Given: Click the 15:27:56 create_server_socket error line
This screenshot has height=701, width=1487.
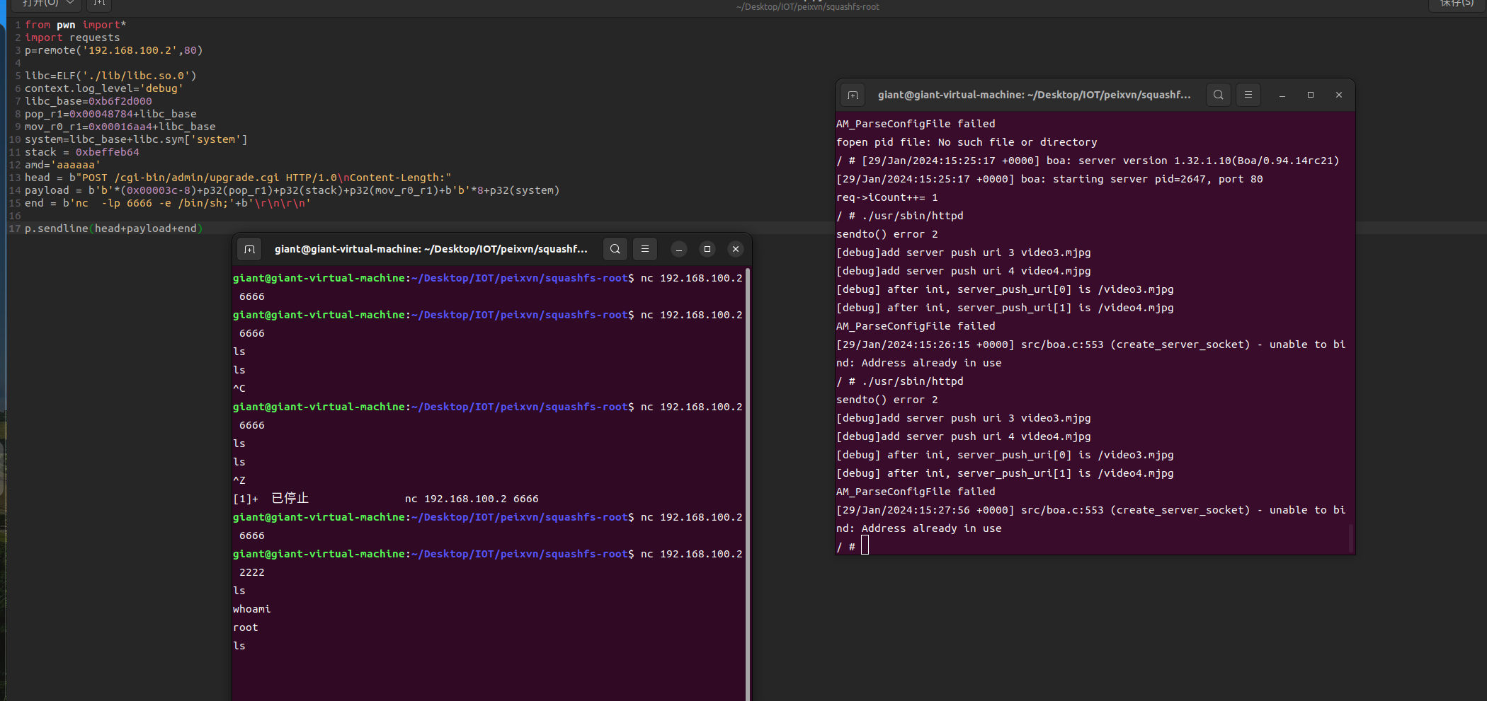Looking at the screenshot, I should click(1090, 519).
